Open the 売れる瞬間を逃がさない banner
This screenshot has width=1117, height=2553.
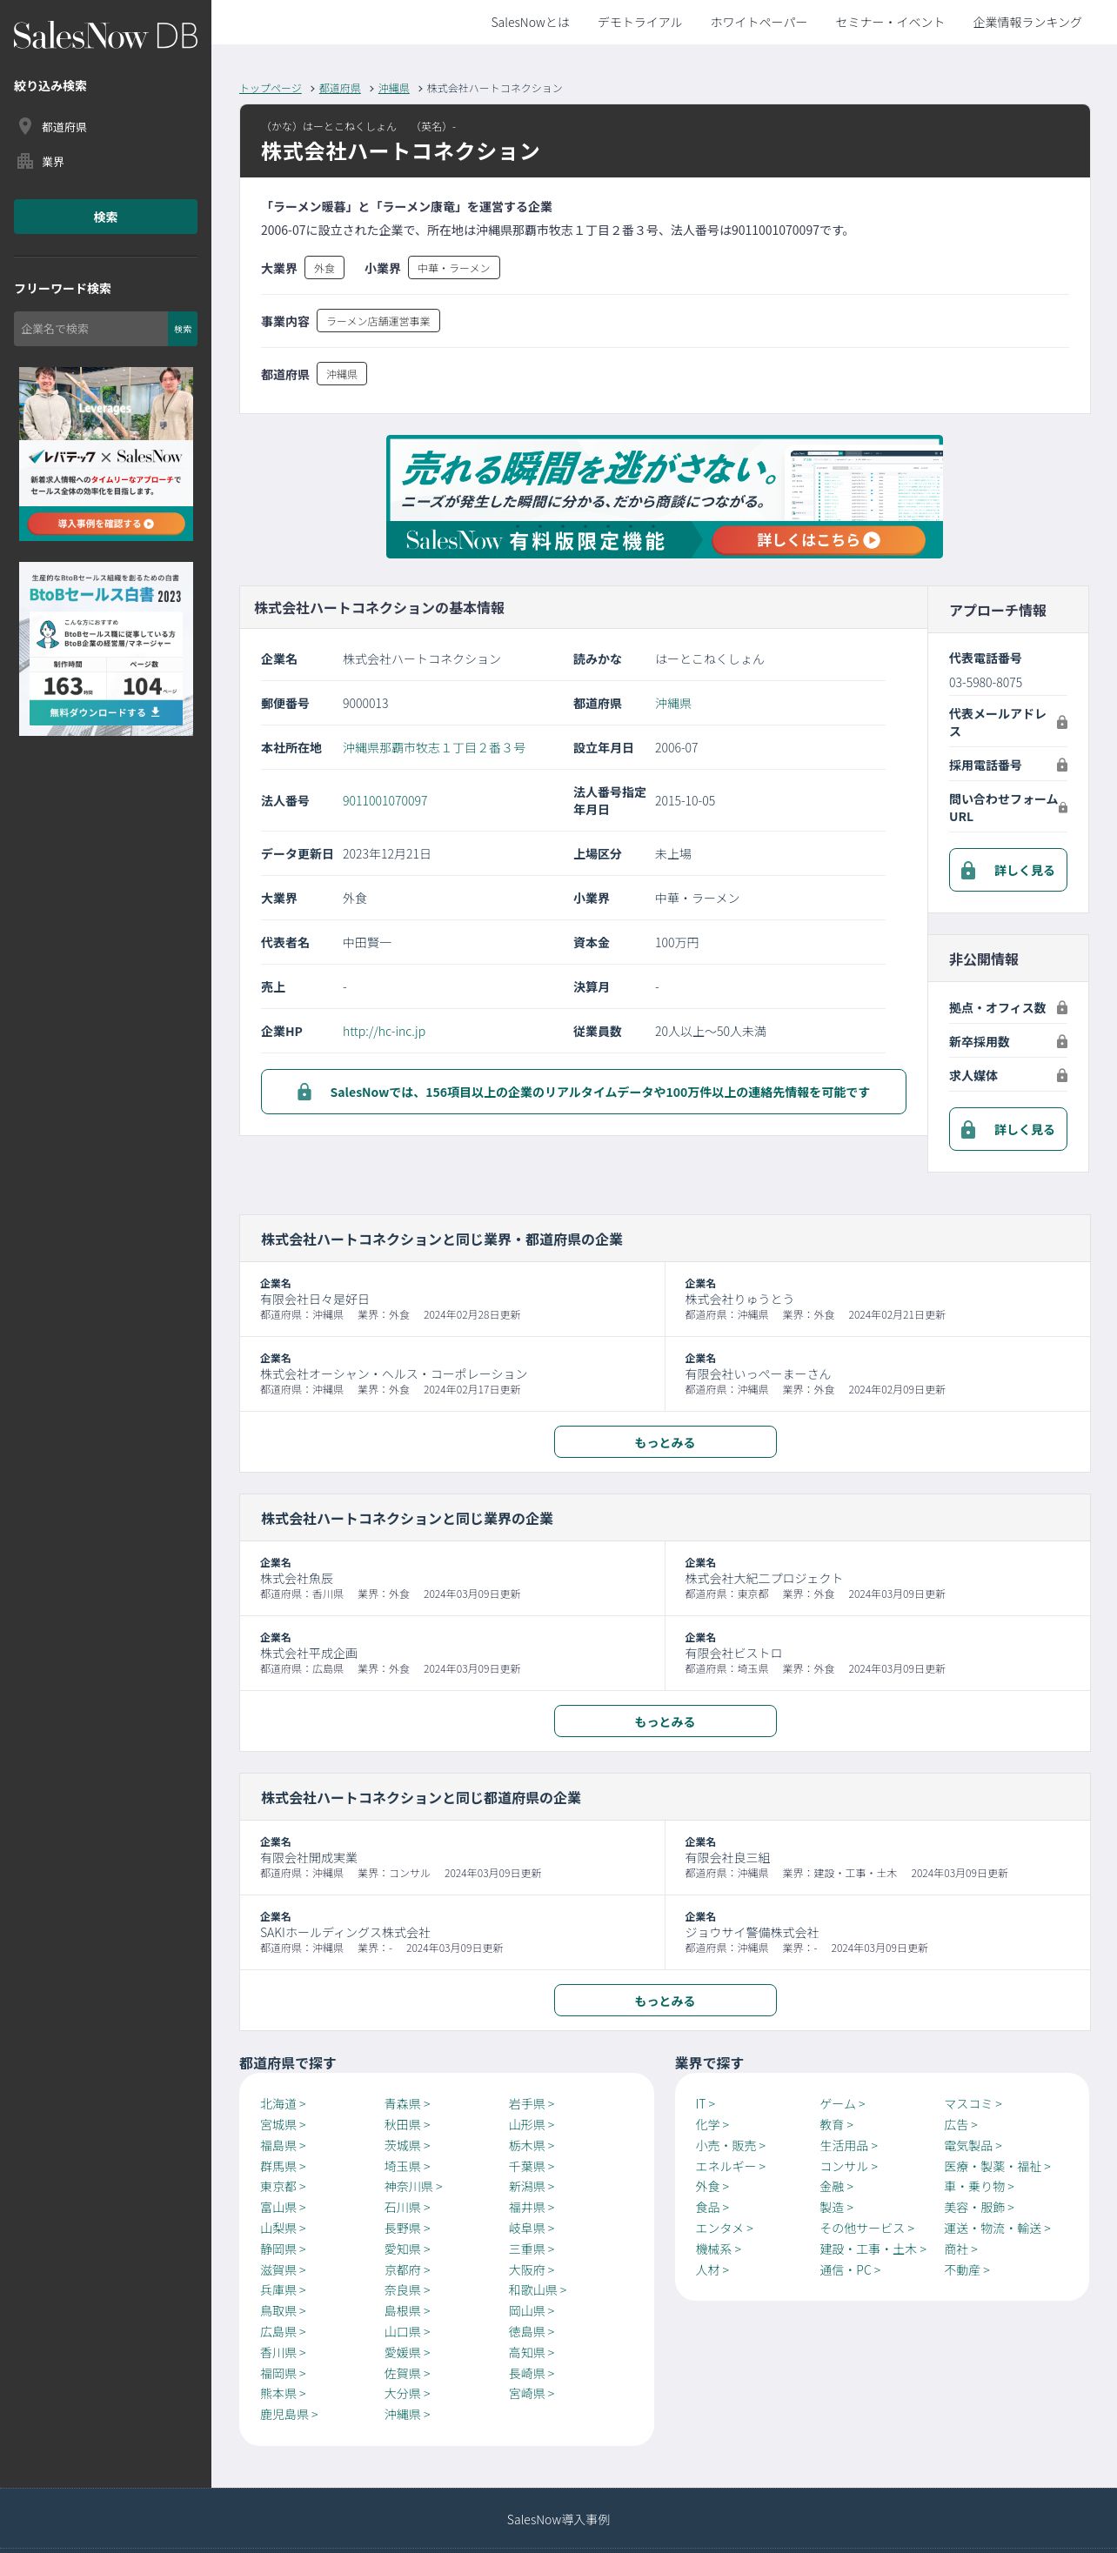[664, 497]
